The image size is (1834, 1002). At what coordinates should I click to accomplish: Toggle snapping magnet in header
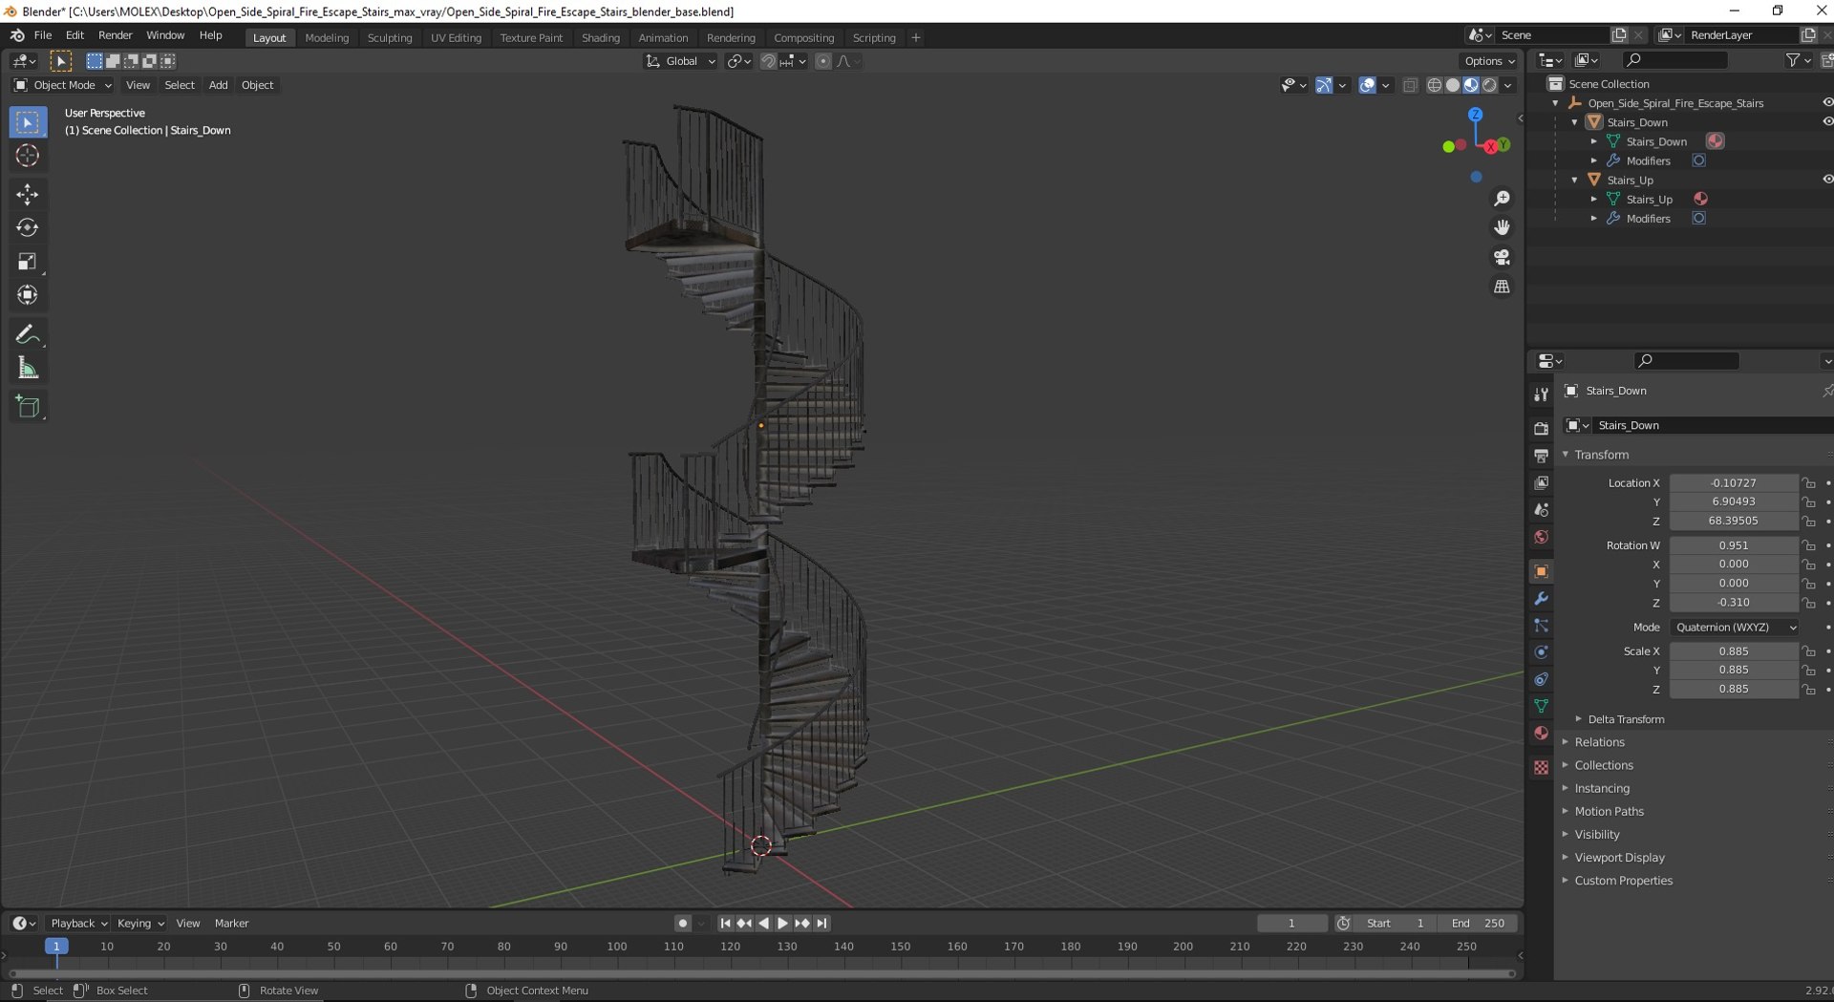point(767,61)
